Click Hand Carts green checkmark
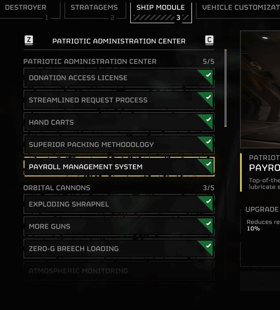The image size is (280, 310). pos(208,119)
